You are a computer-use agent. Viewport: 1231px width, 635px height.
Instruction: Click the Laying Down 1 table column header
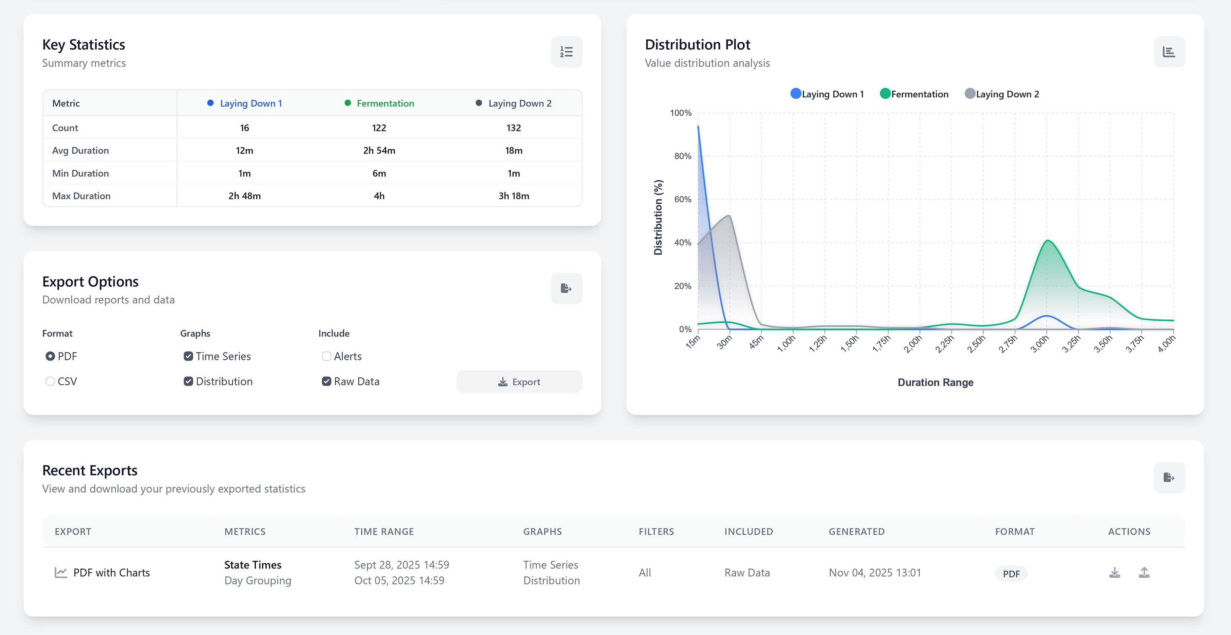(244, 104)
